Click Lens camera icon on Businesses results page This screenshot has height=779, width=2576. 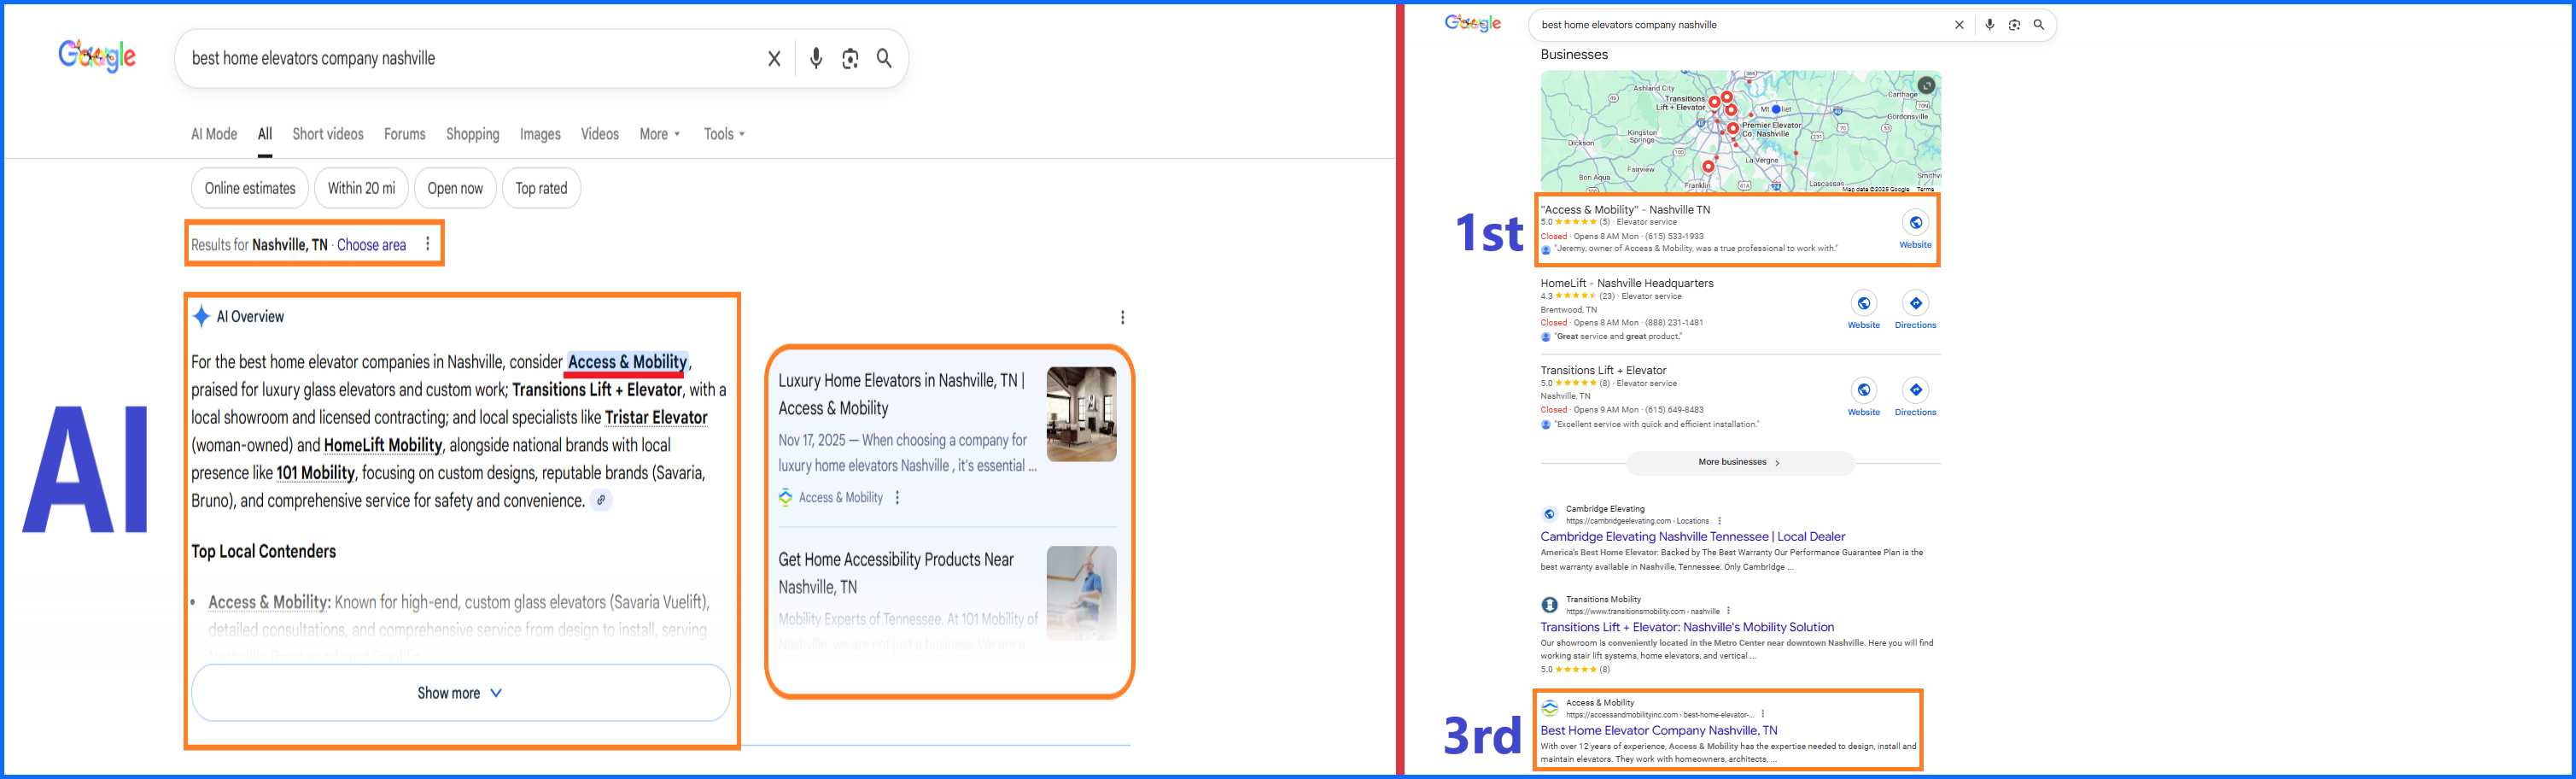click(2014, 25)
